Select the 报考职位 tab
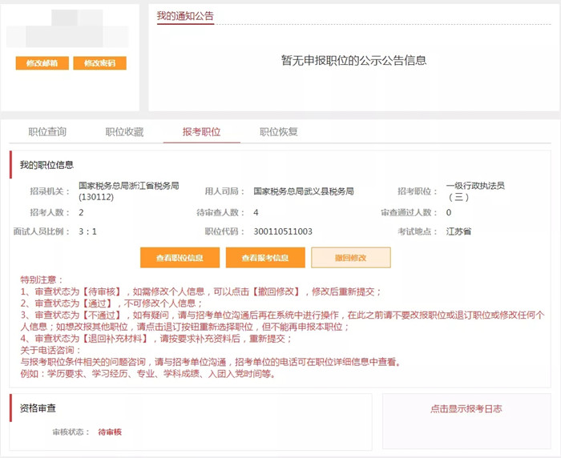The image size is (561, 458). [201, 132]
